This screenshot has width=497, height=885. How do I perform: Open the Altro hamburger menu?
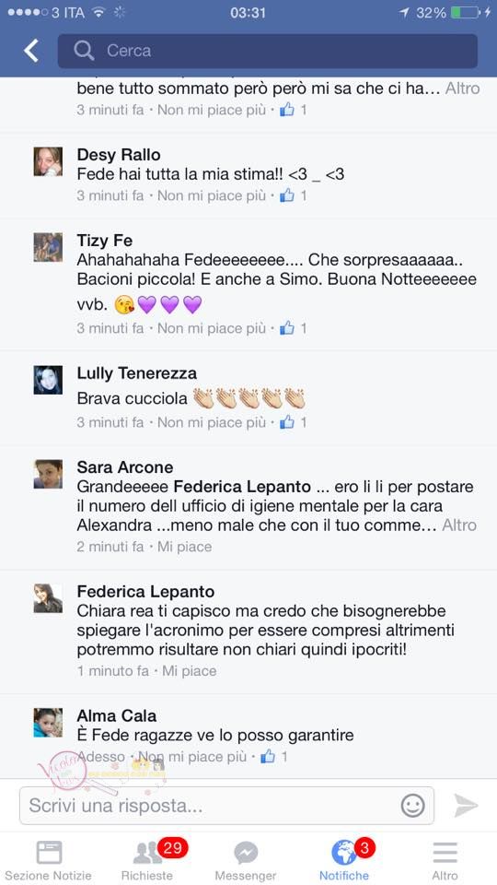[x=445, y=861]
